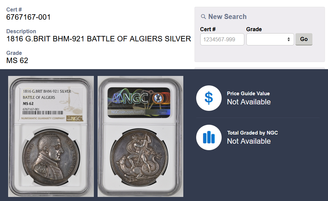Image resolution: width=328 pixels, height=201 pixels.
Task: Click the Total Graded by NGC heading
Action: (x=252, y=133)
